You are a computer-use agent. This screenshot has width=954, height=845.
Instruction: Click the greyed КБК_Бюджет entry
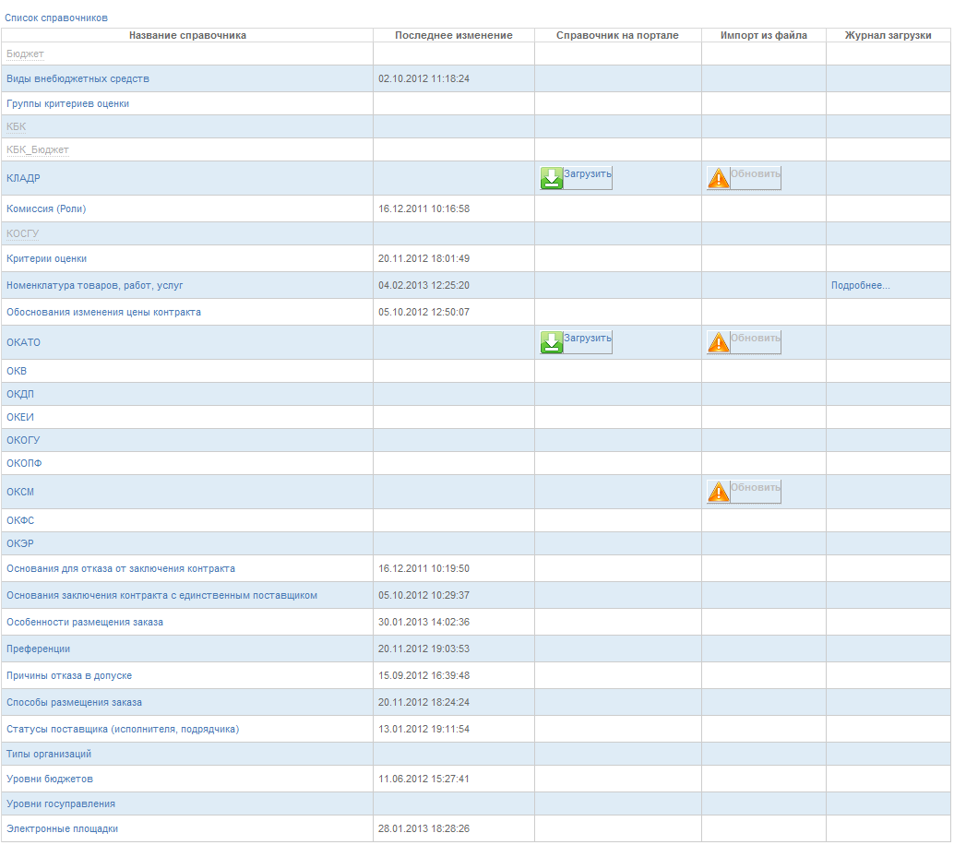point(38,149)
